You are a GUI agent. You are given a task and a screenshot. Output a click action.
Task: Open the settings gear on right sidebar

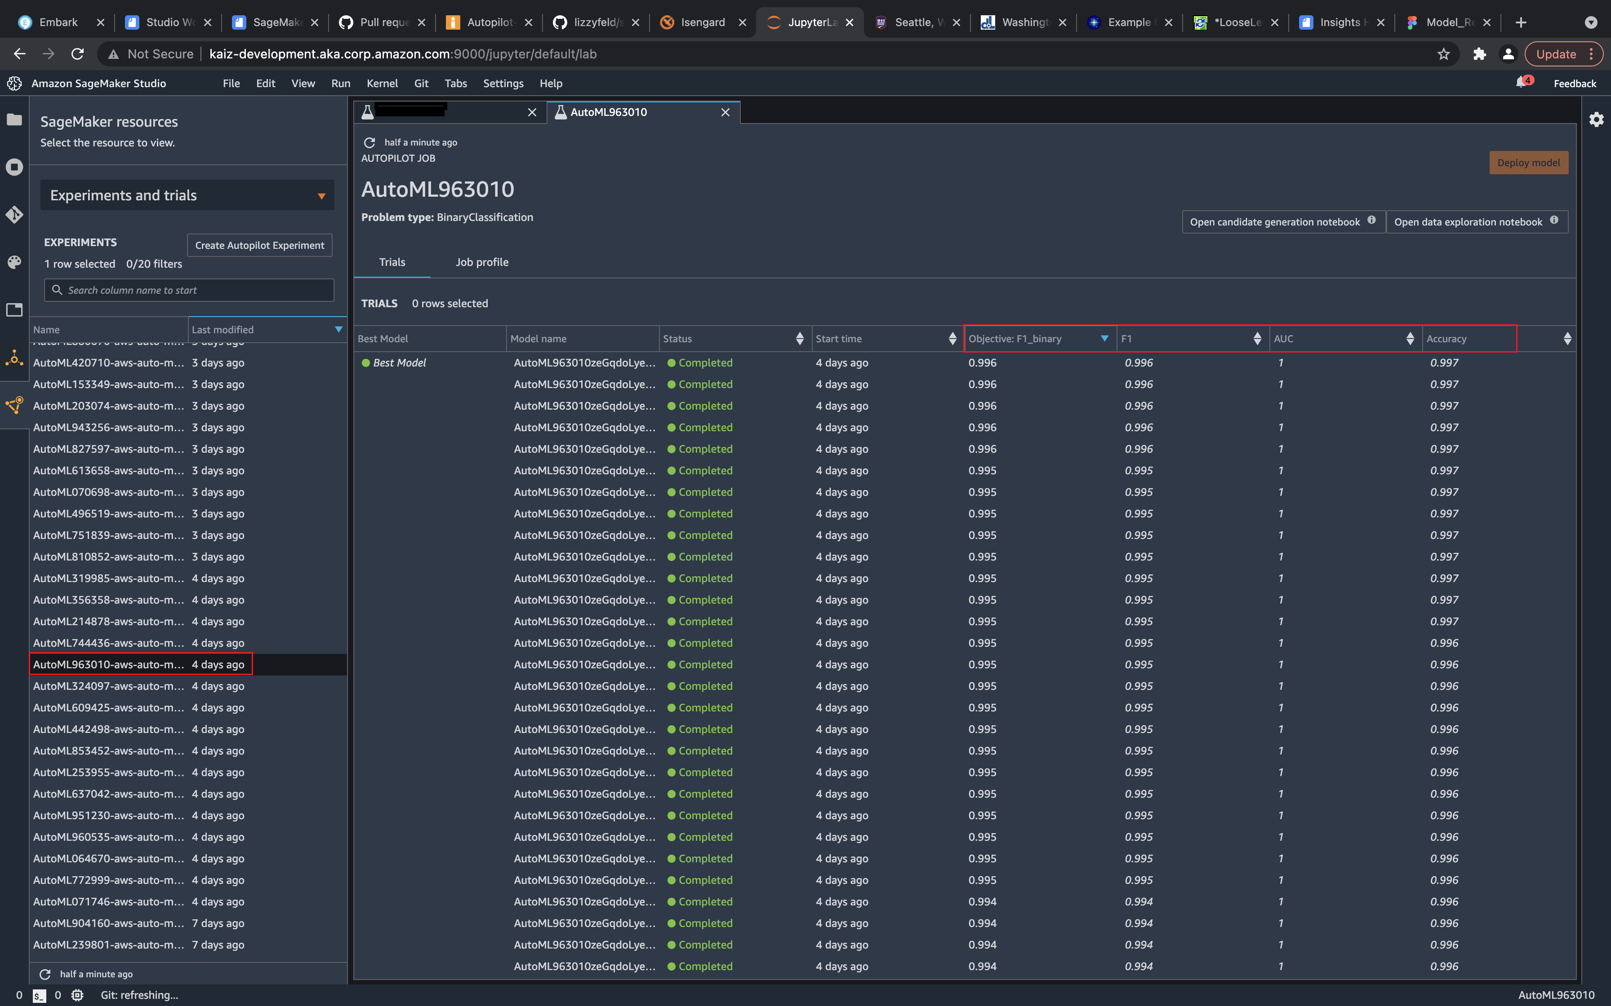pyautogui.click(x=1596, y=120)
